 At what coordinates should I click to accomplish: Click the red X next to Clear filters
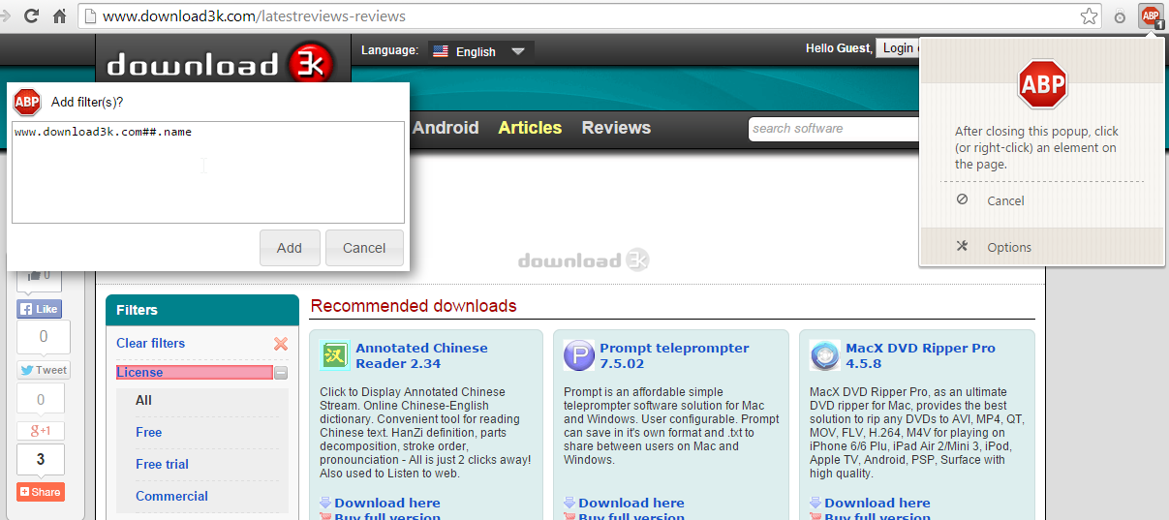point(281,344)
